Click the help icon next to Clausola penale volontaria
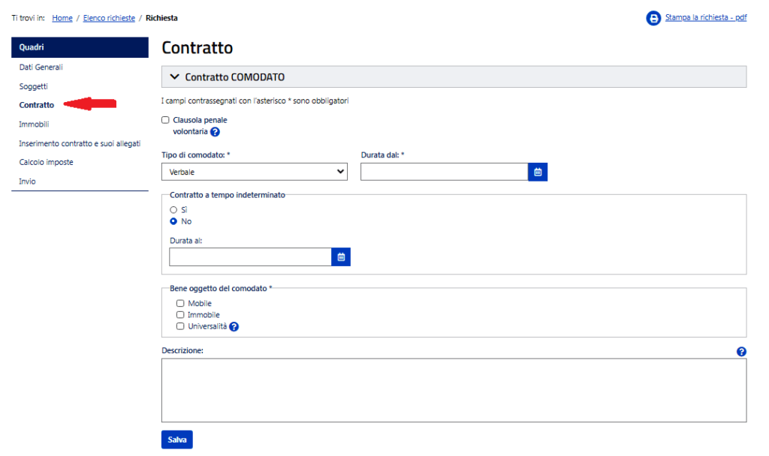 tap(215, 132)
